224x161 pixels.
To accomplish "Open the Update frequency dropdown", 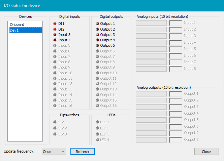I will 54,152.
